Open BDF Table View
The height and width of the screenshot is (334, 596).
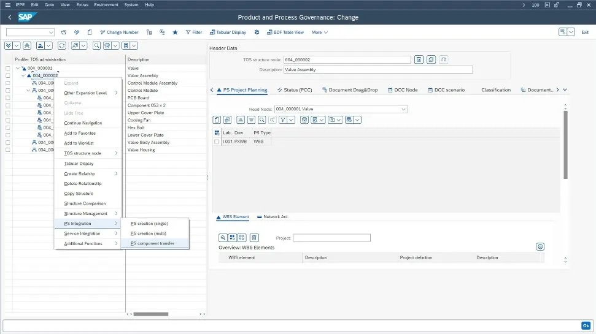[x=284, y=32]
